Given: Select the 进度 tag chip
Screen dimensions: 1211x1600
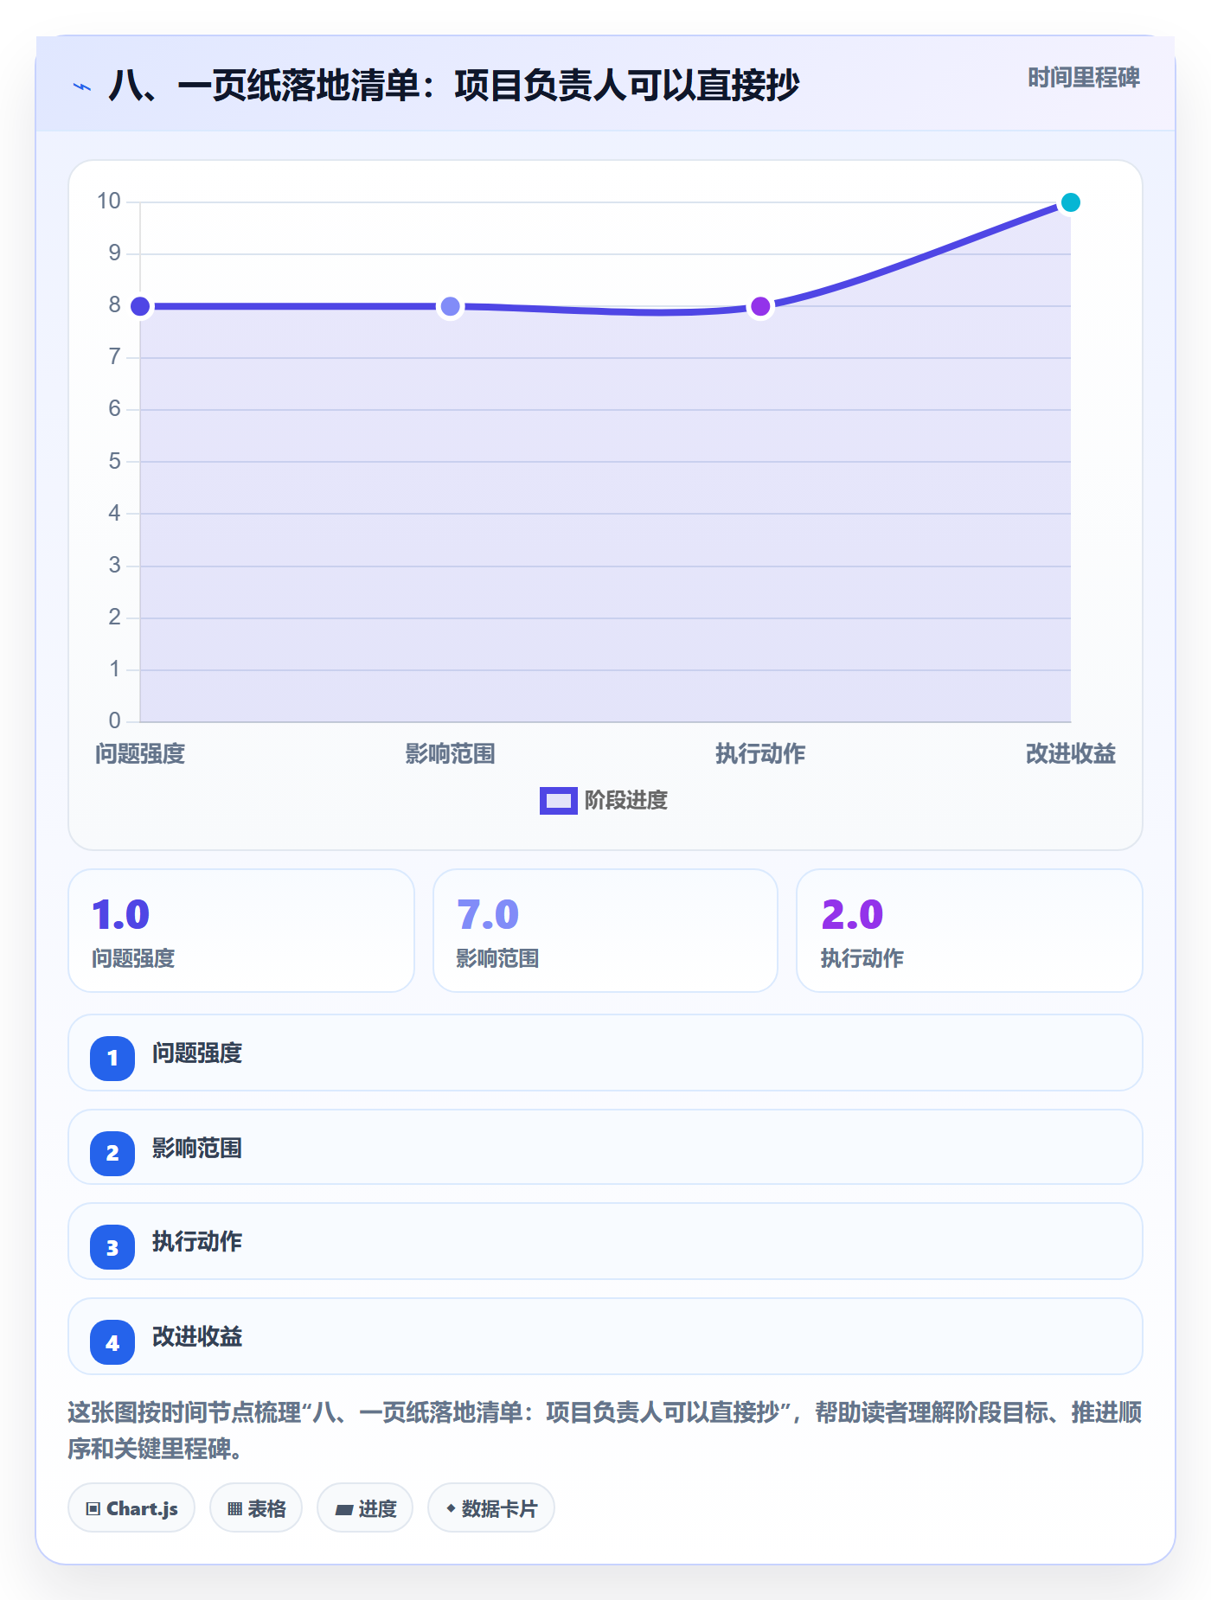Looking at the screenshot, I should [x=365, y=1507].
